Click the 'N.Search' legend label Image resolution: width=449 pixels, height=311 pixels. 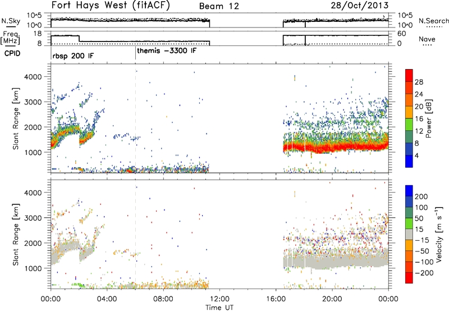pos(434,21)
